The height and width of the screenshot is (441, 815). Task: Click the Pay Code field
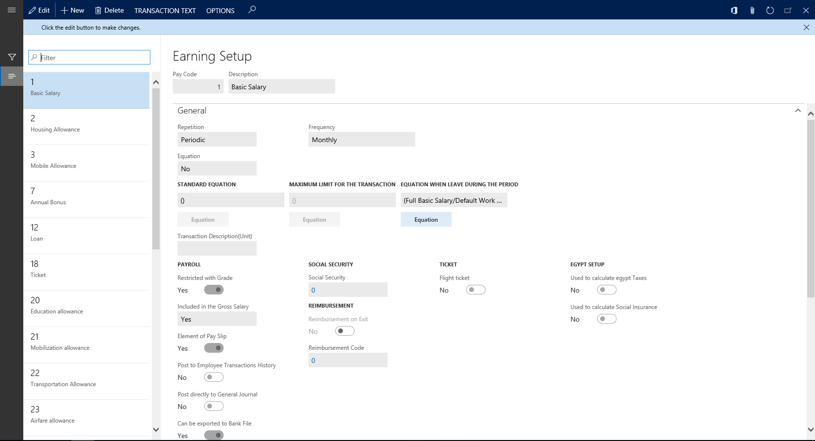coord(198,87)
